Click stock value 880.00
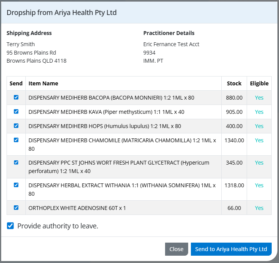Viewport: 279px width, 263px height. click(x=234, y=98)
